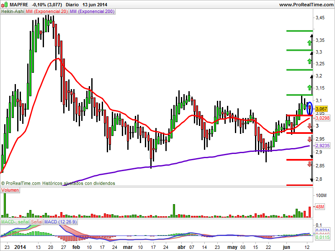Click the 2,8 price axis label
Image resolution: width=335 pixels, height=251 pixels.
pos(319,179)
